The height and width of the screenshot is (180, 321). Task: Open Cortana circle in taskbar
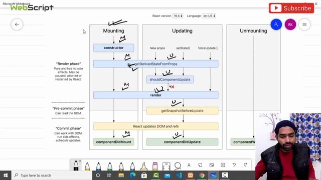[x=98, y=175]
